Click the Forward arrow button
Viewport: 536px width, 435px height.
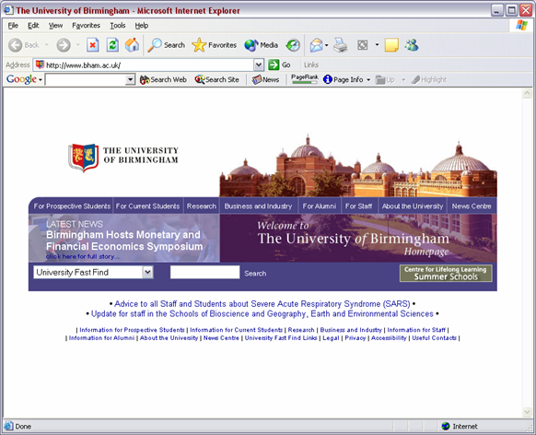point(64,45)
